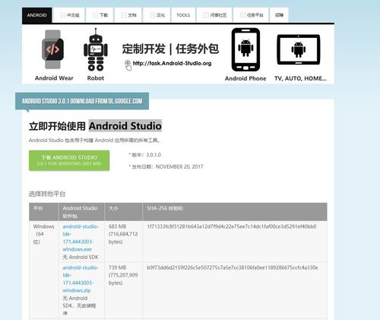Click the Android Studio 3.0.1 download ribbon heading
Image resolution: width=380 pixels, height=320 pixels.
tap(82, 101)
